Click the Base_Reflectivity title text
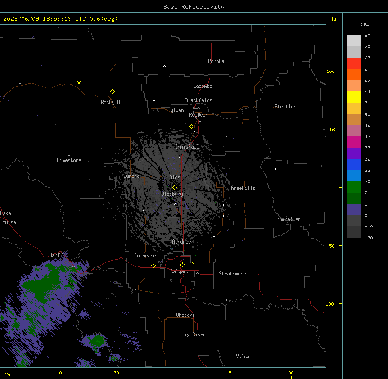Screen dimensions: 388x379 pyautogui.click(x=194, y=7)
